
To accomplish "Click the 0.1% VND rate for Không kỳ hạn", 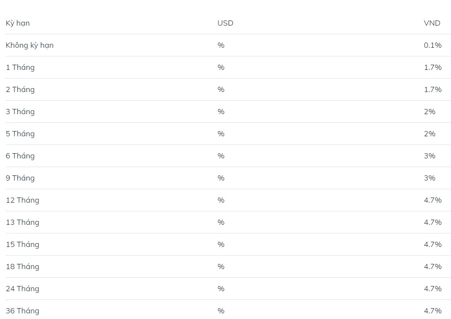I will point(433,45).
